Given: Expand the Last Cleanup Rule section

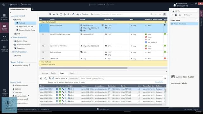Looking at the screenshot, I should click(x=40, y=65).
